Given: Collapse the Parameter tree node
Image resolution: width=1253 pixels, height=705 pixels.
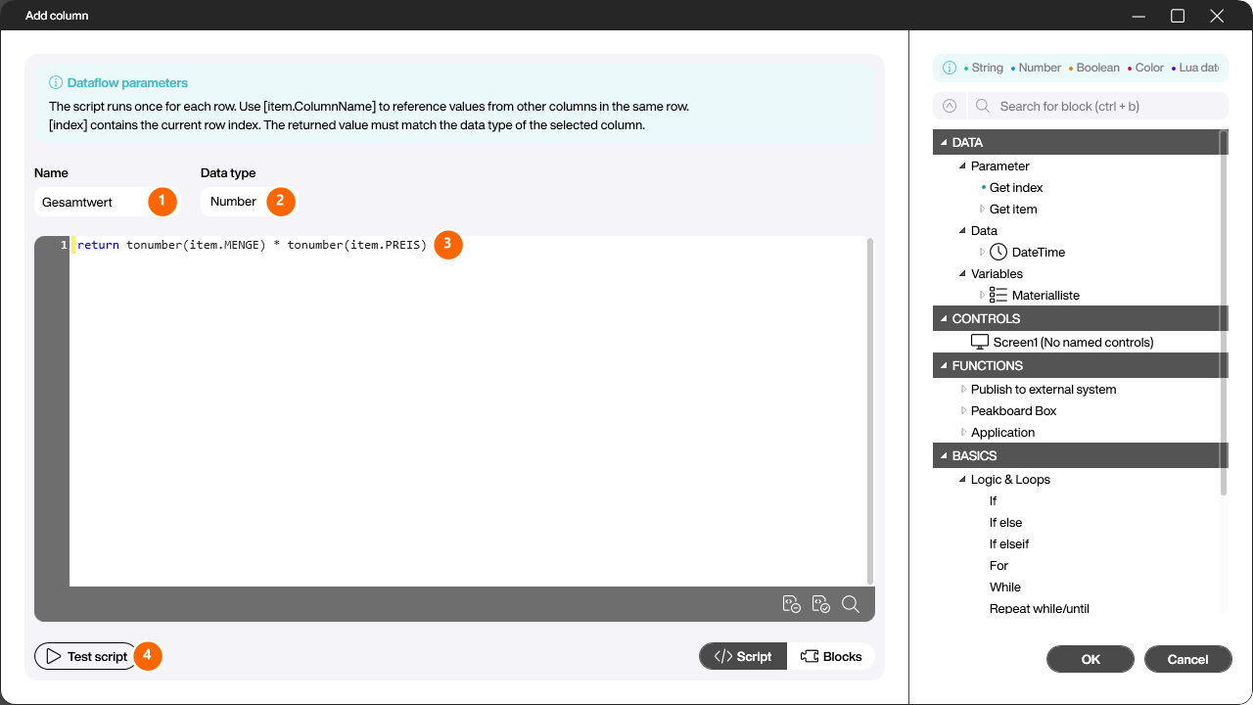Looking at the screenshot, I should (962, 165).
